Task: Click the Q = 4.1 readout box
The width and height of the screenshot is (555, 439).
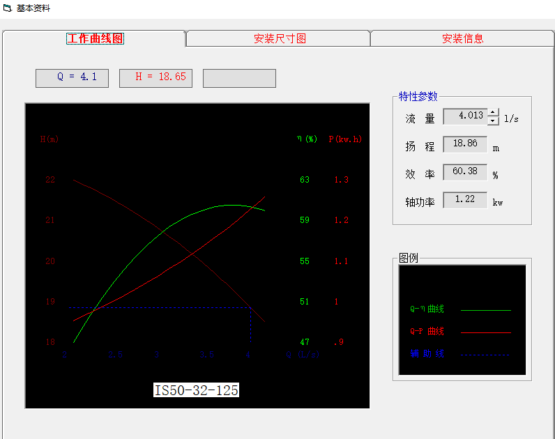Action: [73, 78]
